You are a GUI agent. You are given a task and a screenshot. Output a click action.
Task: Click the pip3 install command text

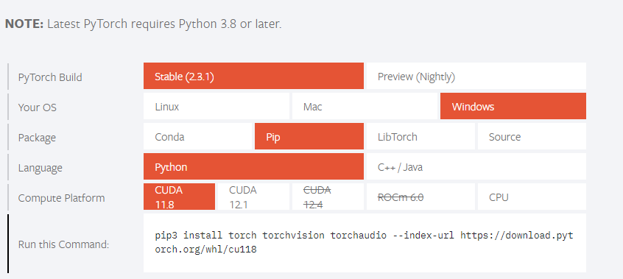[x=365, y=242]
